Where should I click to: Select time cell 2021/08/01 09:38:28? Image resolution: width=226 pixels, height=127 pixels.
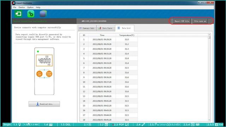coord(102,87)
